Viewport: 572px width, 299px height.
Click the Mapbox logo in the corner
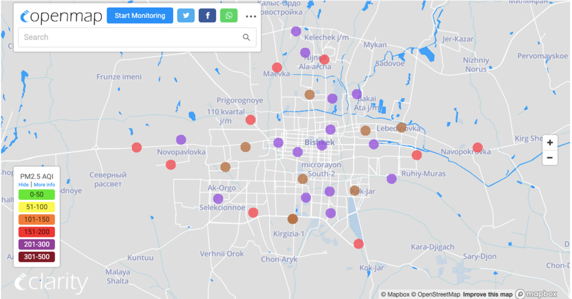click(537, 294)
